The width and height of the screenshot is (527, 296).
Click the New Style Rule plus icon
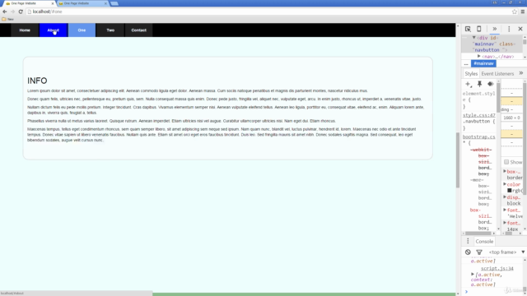click(x=469, y=84)
